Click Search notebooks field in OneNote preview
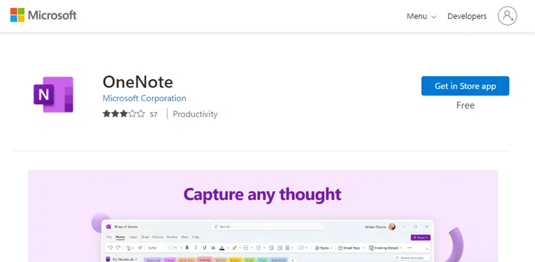The height and width of the screenshot is (262, 535). (411, 258)
